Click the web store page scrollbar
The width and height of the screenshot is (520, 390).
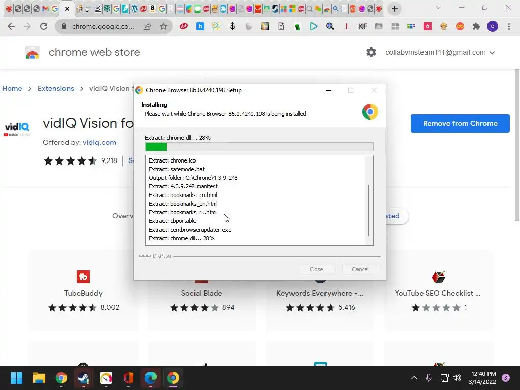516,145
